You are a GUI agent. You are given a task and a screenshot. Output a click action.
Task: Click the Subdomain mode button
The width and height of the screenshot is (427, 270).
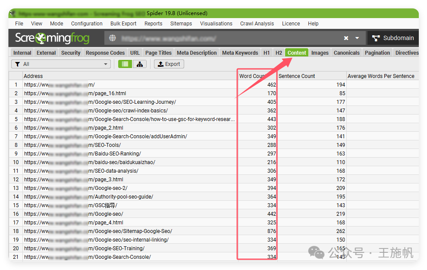click(393, 38)
